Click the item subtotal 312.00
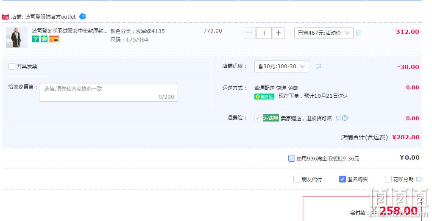Image resolution: width=432 pixels, height=221 pixels. click(x=407, y=32)
